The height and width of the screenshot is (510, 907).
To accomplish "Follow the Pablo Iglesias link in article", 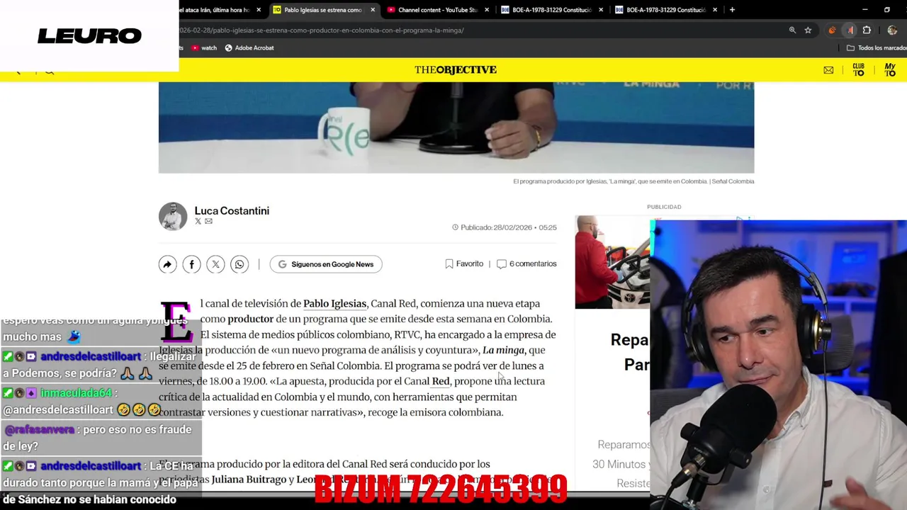I will pos(334,303).
